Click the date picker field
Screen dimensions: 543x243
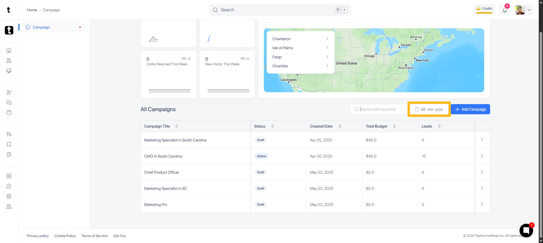(429, 109)
